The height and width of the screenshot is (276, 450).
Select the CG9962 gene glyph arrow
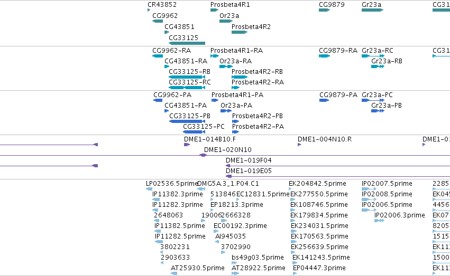[158, 21]
